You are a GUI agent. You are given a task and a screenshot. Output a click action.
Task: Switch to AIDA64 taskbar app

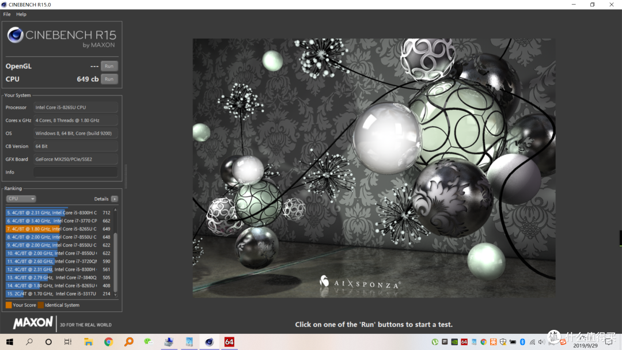(x=229, y=342)
